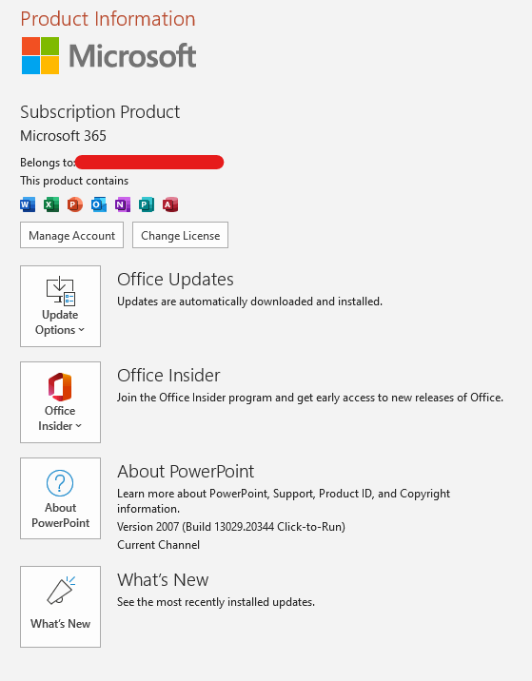Expand the Office Insider dropdown
Image resolution: width=532 pixels, height=681 pixels.
(60, 402)
